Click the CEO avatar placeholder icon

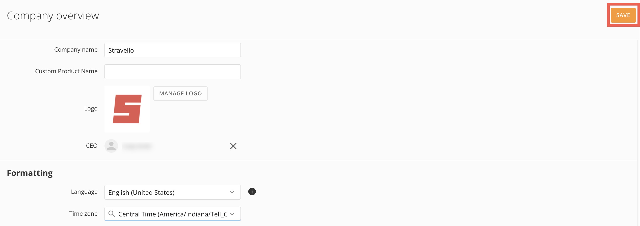pyautogui.click(x=111, y=146)
